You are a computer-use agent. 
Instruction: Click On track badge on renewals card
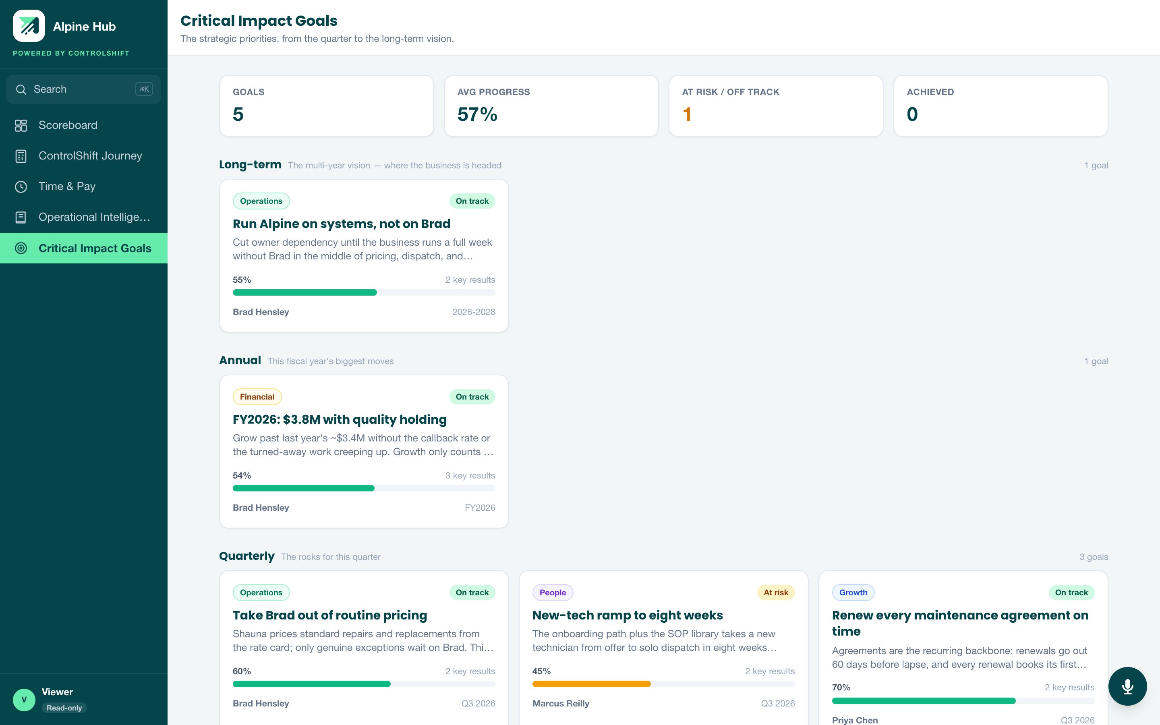point(1071,592)
